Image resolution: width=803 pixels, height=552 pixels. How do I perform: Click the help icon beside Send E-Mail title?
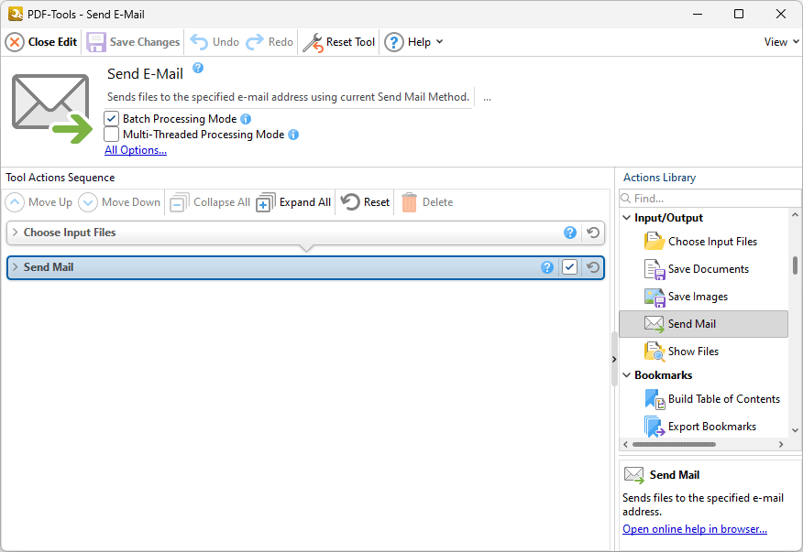198,68
